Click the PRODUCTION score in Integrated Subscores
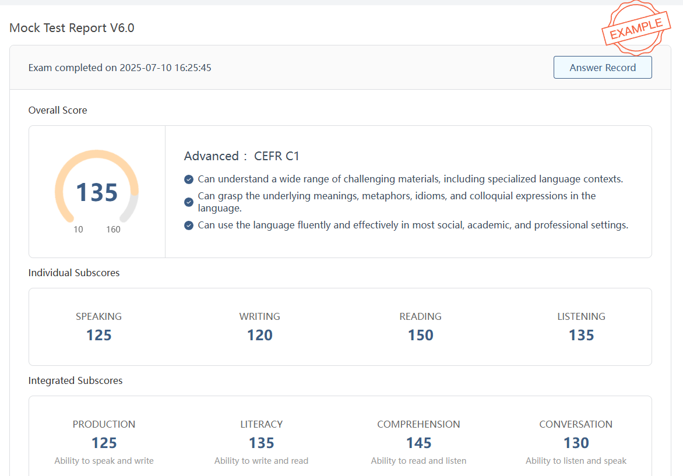The width and height of the screenshot is (683, 476). [x=104, y=443]
